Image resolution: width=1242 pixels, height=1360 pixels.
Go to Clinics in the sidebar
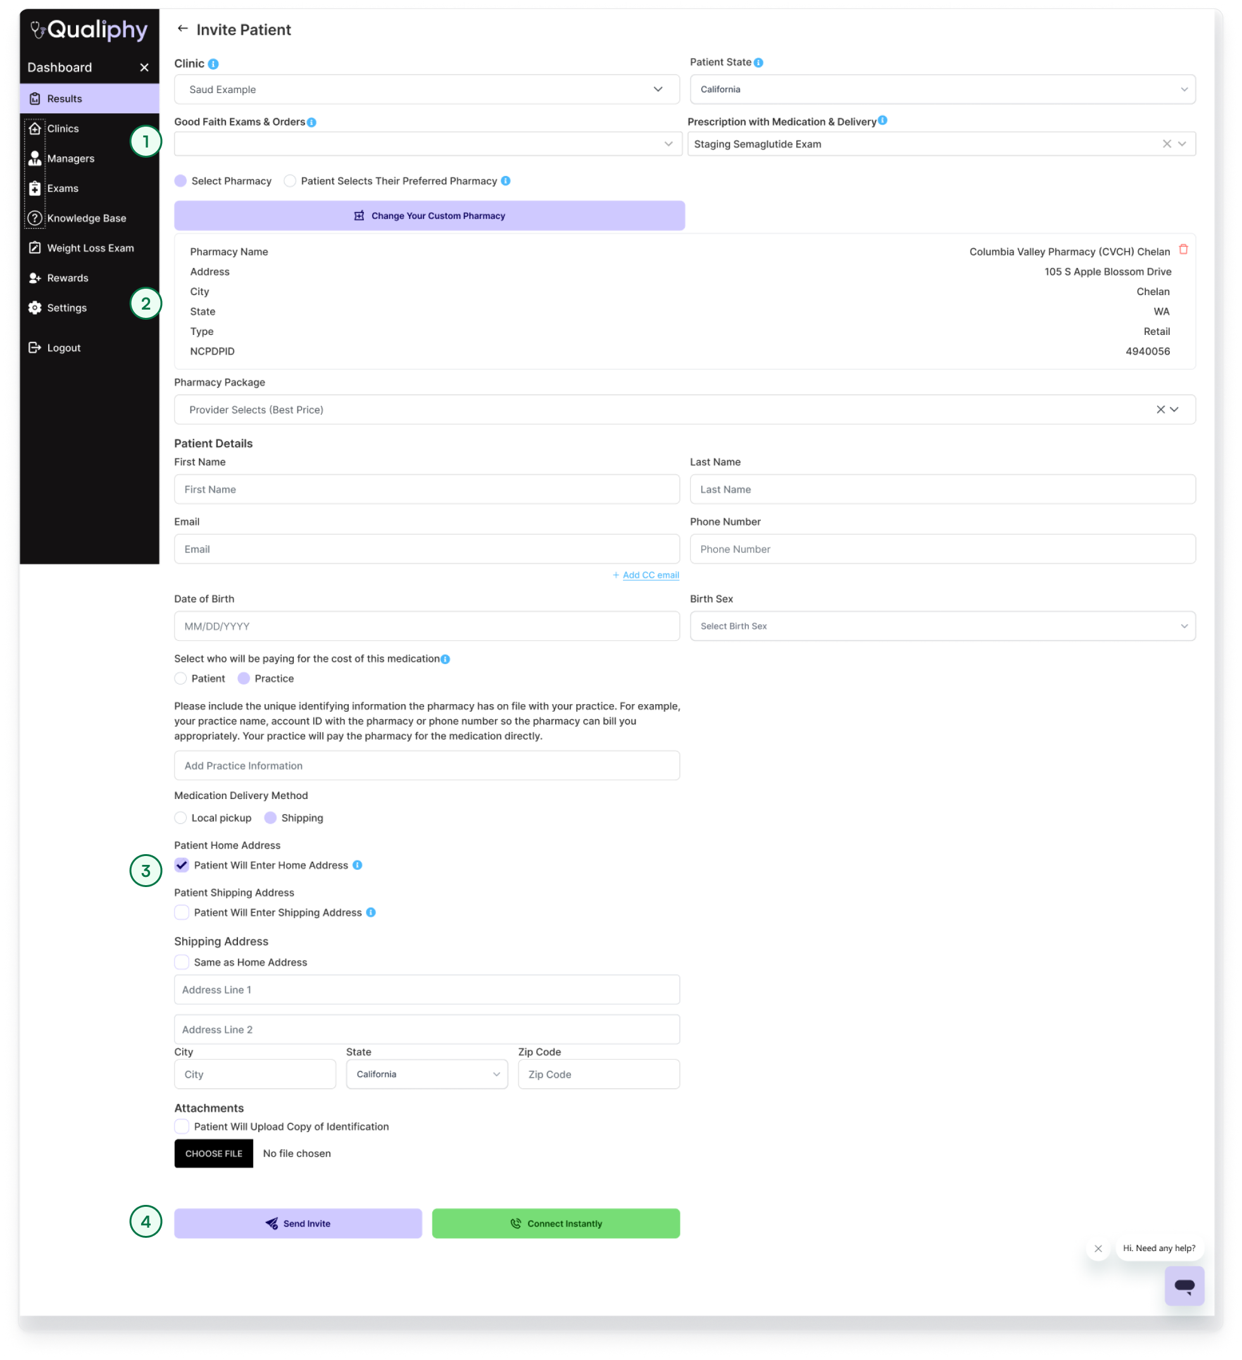click(62, 128)
